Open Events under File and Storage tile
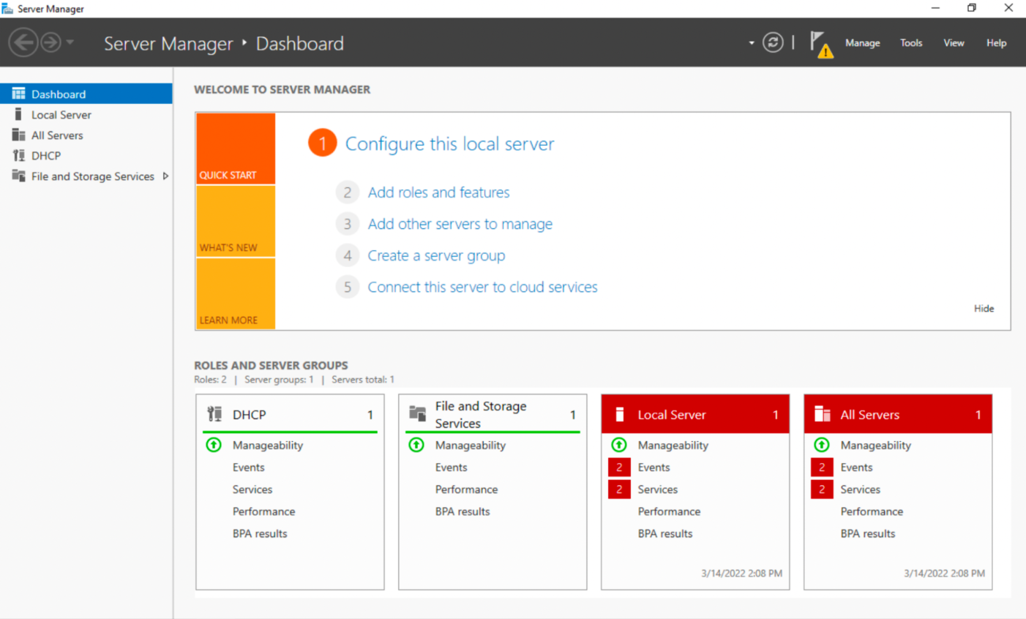Image resolution: width=1026 pixels, height=619 pixels. point(452,467)
